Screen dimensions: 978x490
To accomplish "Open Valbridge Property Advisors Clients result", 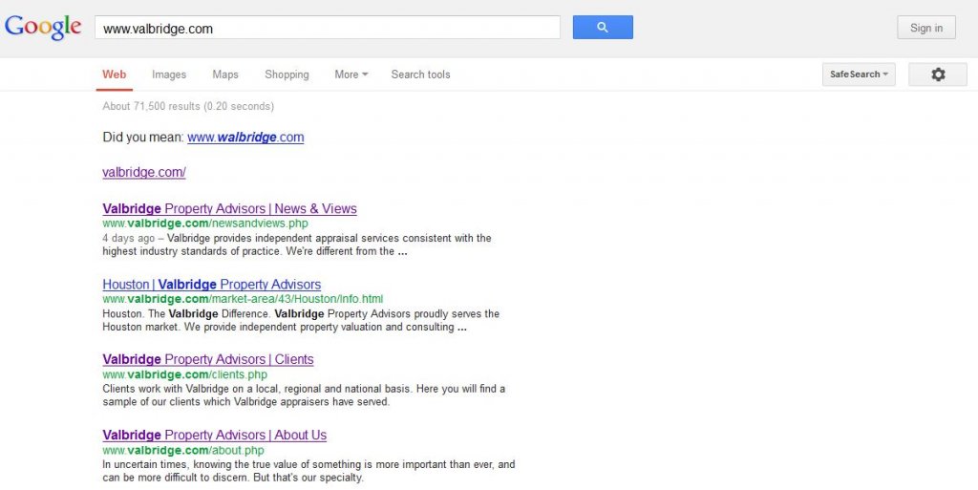I will pyautogui.click(x=207, y=360).
